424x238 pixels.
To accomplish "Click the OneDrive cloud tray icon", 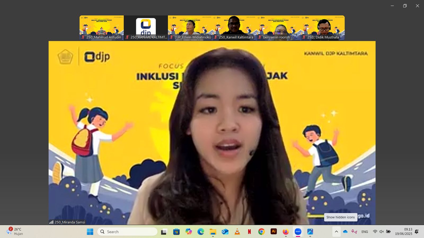I will point(345,232).
